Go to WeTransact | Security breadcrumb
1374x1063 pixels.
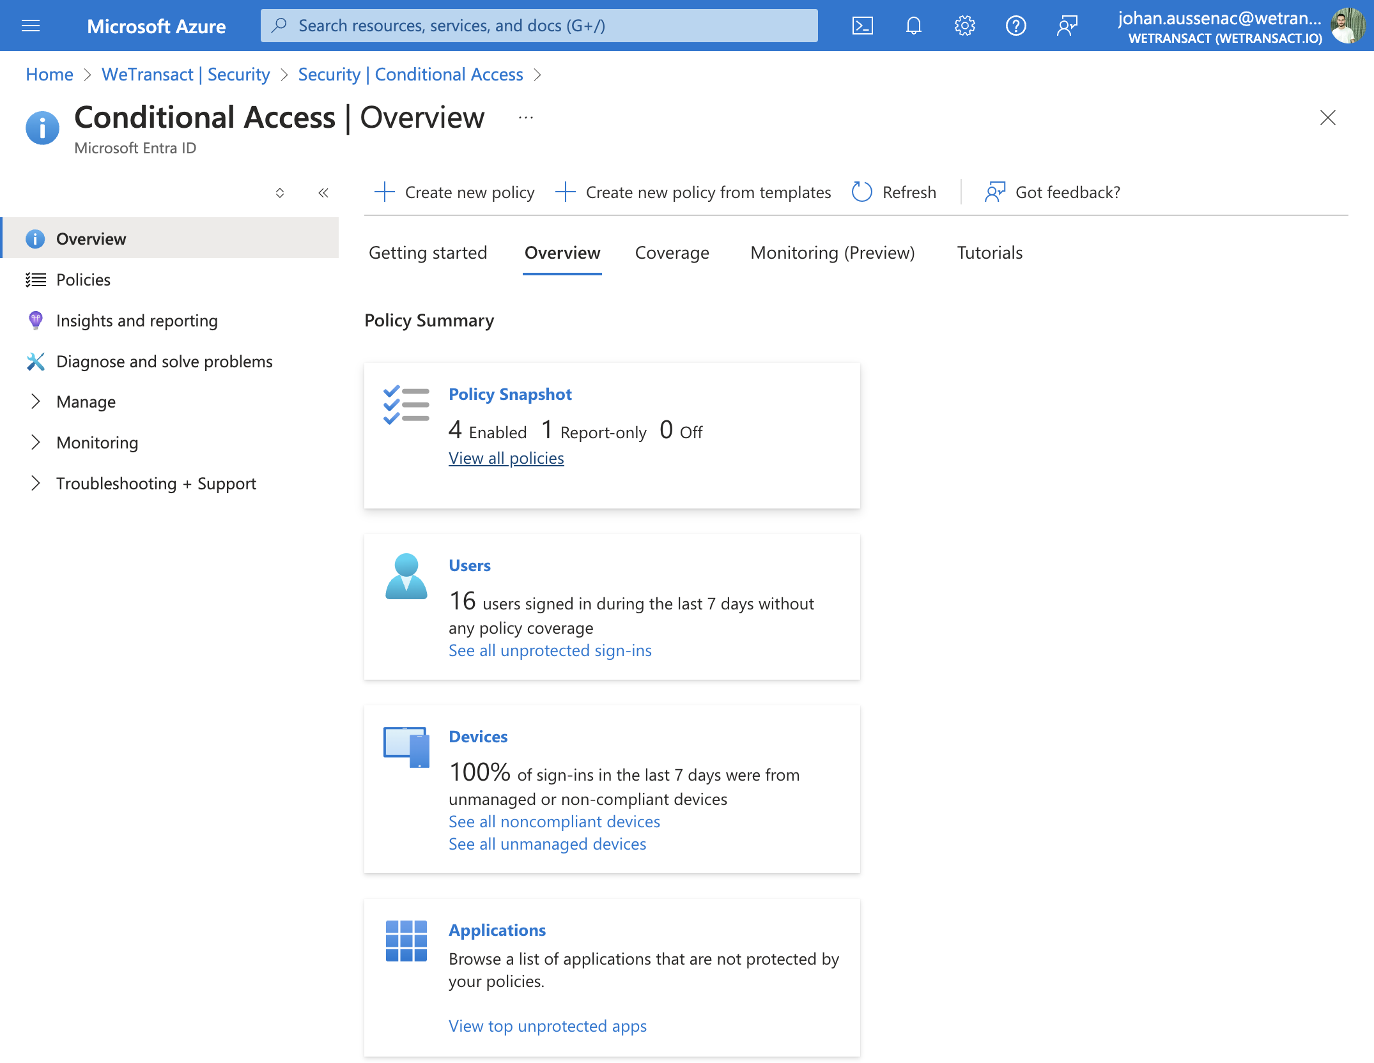(186, 74)
